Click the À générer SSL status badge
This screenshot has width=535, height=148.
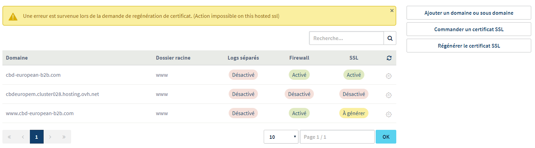coord(354,113)
